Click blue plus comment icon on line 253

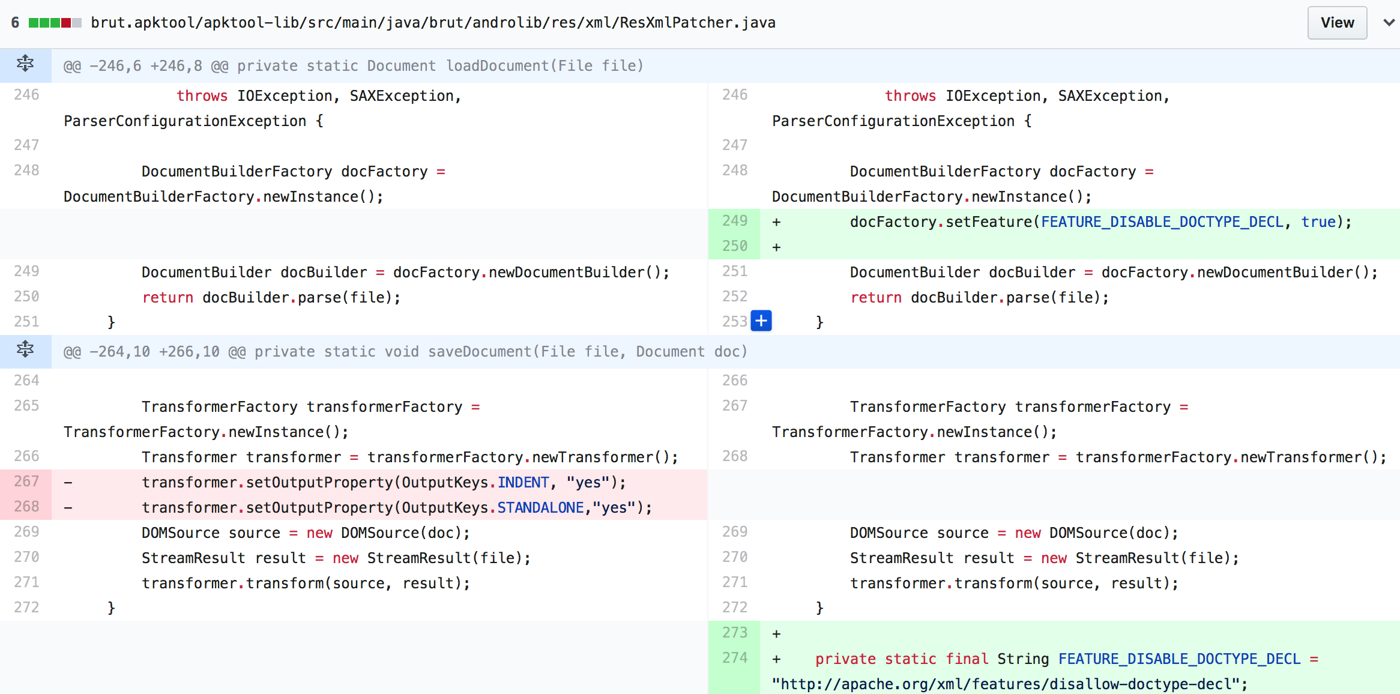click(x=761, y=321)
